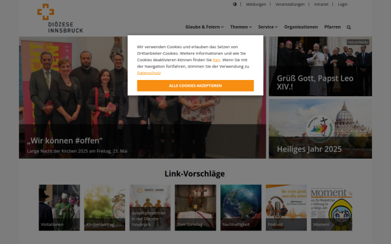Click the Diözese Innsbruck logo
391x244 pixels.
(60, 18)
